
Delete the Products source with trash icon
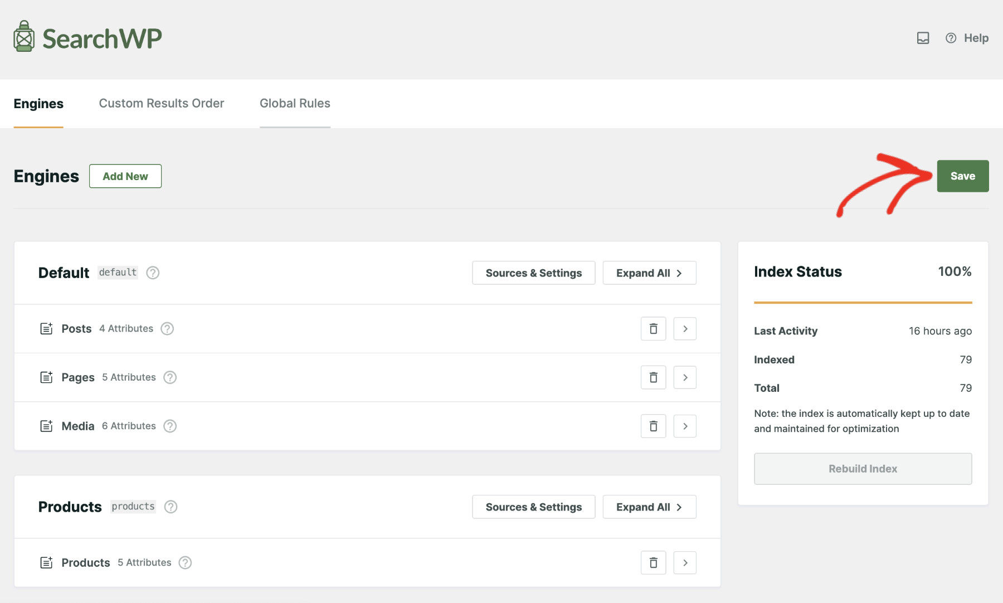pos(654,563)
